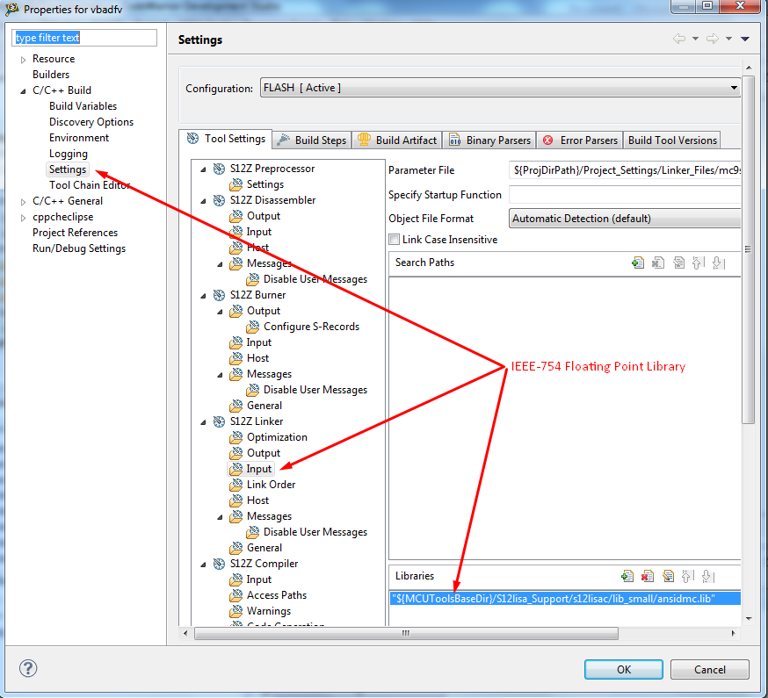Go back with the back arrow icon
The width and height of the screenshot is (768, 698).
679,39
